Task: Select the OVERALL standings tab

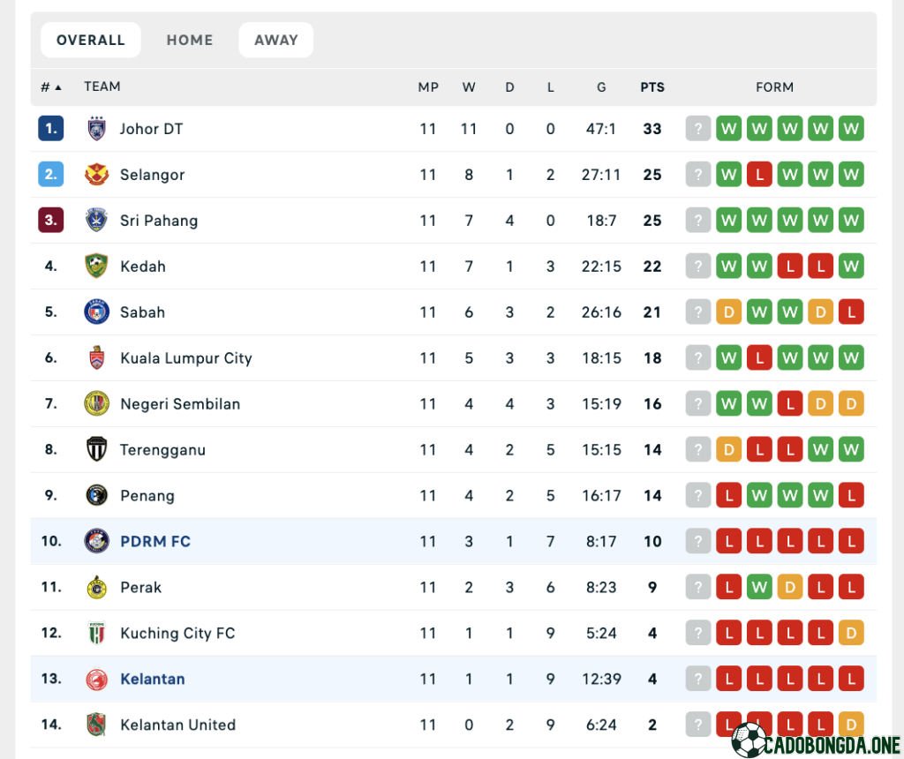Action: (91, 40)
